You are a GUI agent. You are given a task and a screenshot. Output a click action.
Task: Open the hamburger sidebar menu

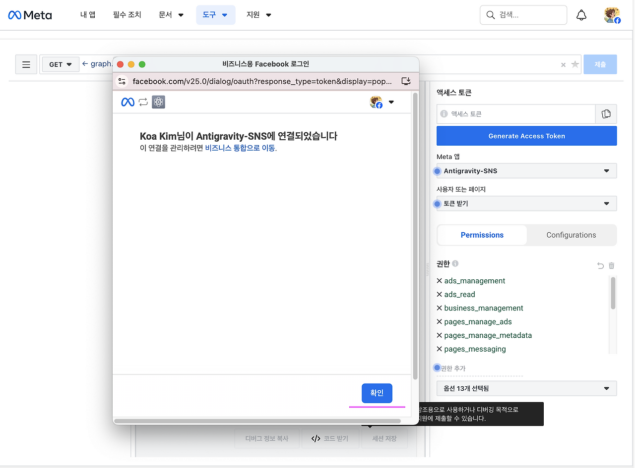point(26,64)
